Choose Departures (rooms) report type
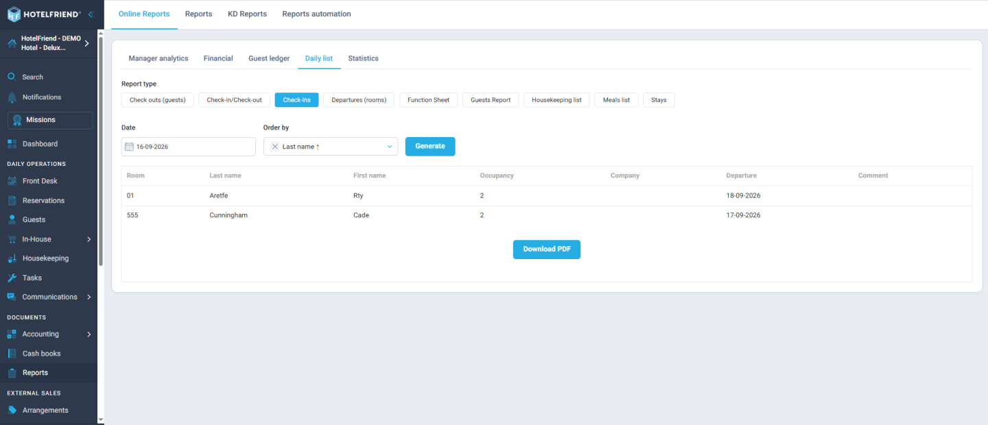Image resolution: width=988 pixels, height=425 pixels. coord(359,100)
